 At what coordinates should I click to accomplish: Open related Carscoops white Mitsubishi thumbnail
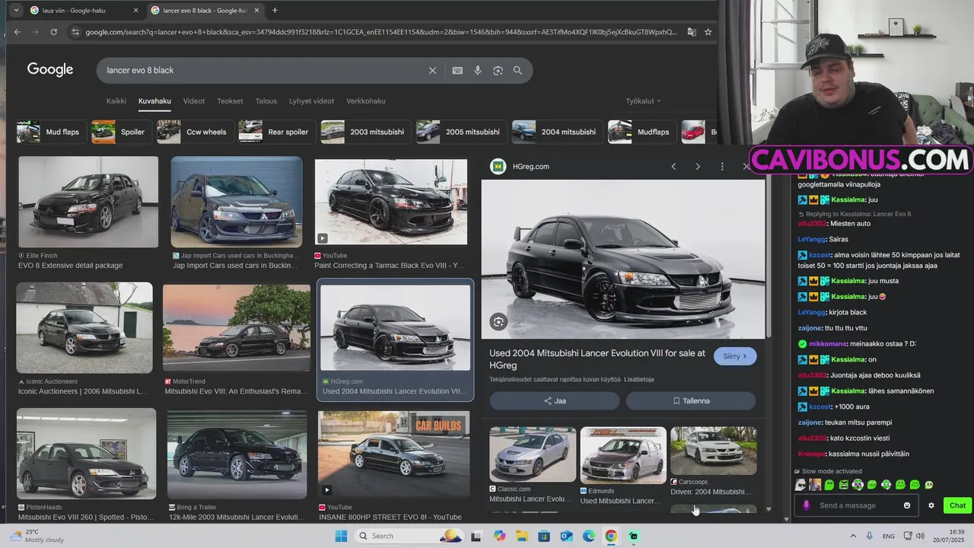[714, 451]
